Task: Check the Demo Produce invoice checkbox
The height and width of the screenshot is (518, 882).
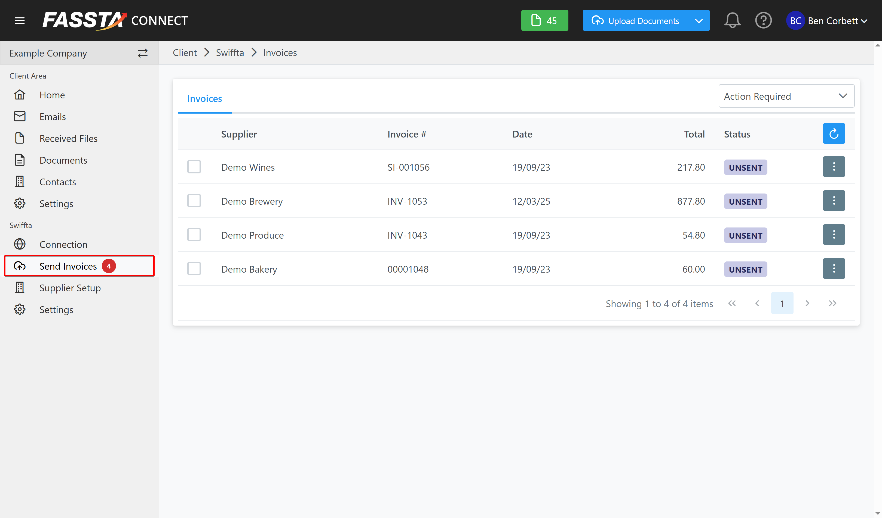Action: (x=194, y=235)
